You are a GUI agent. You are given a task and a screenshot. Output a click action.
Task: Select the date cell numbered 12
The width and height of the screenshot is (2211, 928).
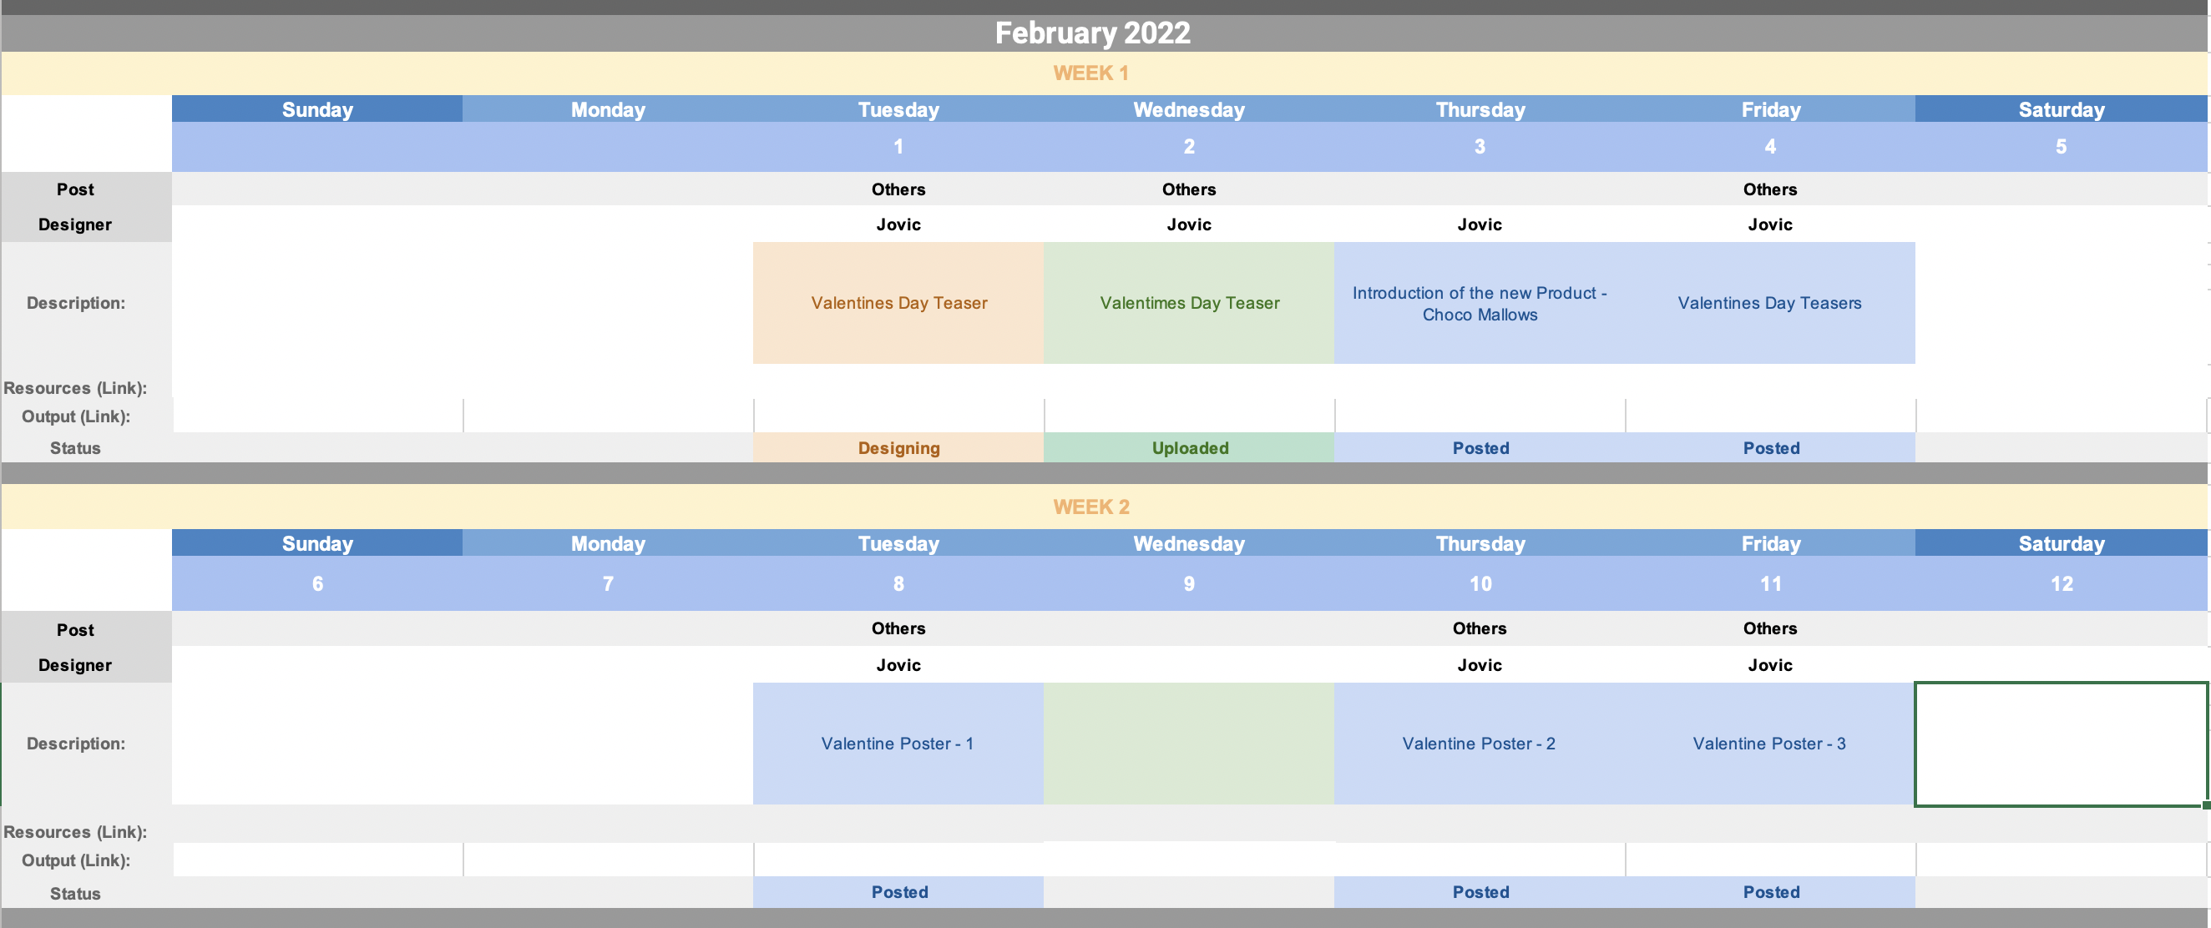pos(2061,584)
